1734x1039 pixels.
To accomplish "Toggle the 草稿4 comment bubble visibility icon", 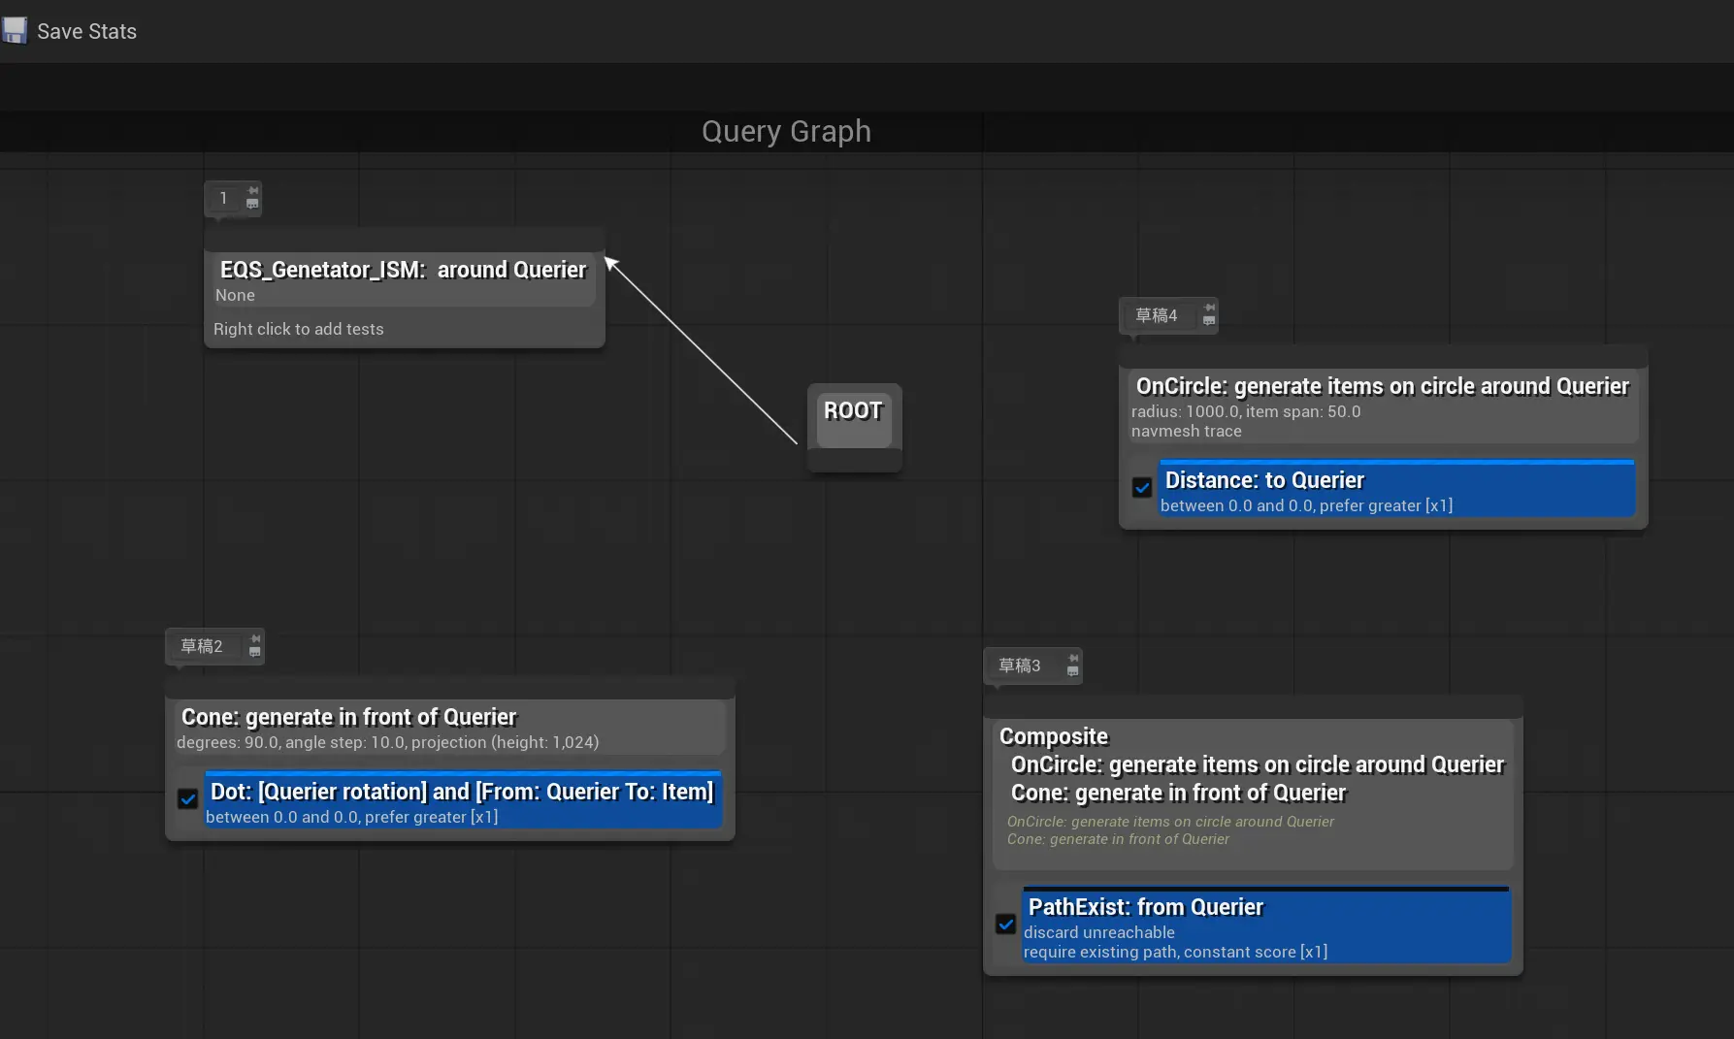I will click(x=1209, y=320).
